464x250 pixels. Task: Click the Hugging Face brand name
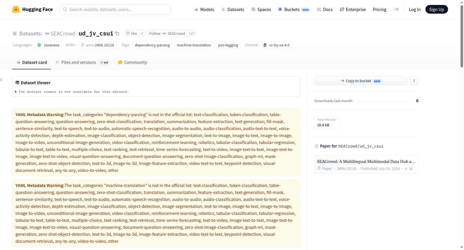pyautogui.click(x=37, y=9)
